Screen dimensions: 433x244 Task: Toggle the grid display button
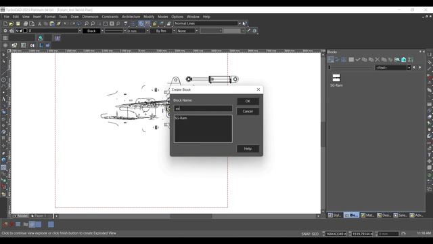133,24
